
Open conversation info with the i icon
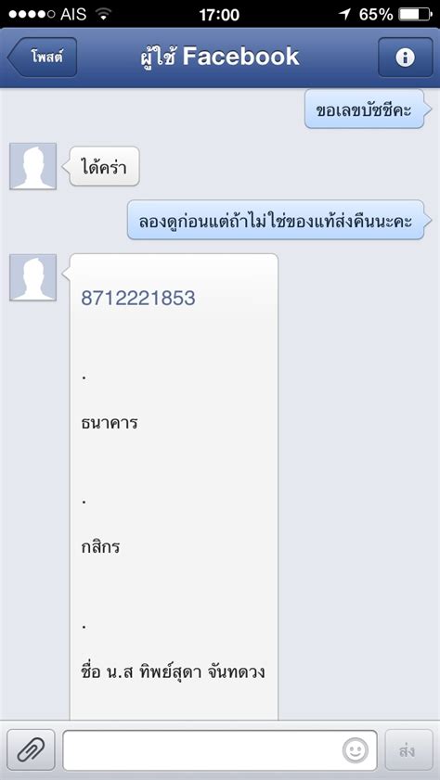click(x=405, y=58)
